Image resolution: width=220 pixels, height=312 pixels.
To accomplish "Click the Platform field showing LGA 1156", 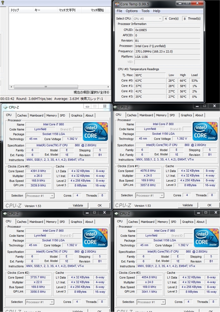I will pos(167,57).
